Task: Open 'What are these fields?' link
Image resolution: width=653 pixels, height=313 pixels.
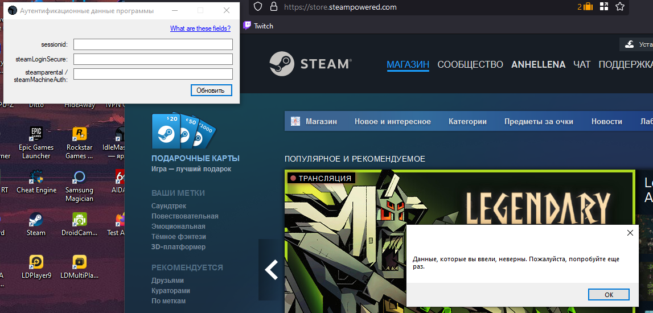Action: 200,28
